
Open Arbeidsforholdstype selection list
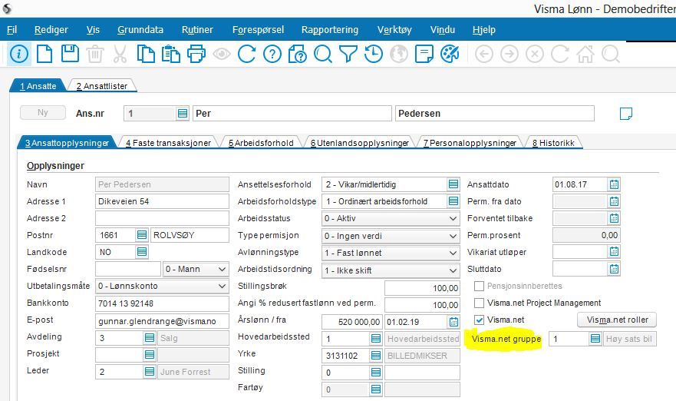point(453,201)
